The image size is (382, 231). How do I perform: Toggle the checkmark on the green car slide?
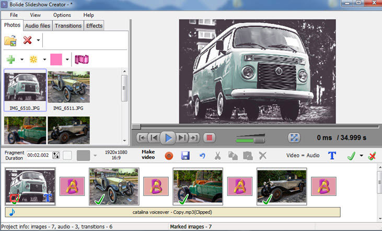pos(183,198)
